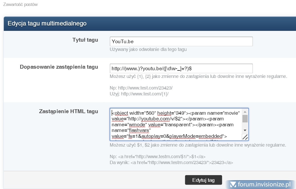
Task: Click the scrollbar thumb in HTML textarea
Action: pos(245,119)
